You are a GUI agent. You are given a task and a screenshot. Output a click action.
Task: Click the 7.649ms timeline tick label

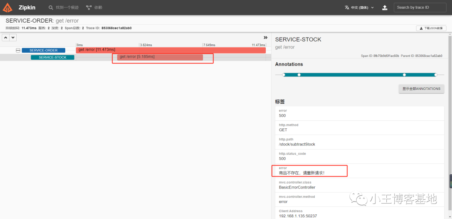pos(209,45)
